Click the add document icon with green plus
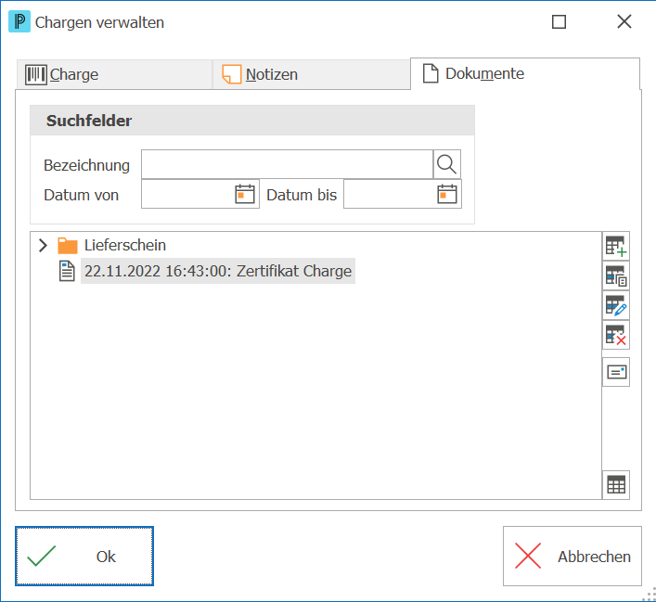The width and height of the screenshot is (656, 602). coord(616,246)
